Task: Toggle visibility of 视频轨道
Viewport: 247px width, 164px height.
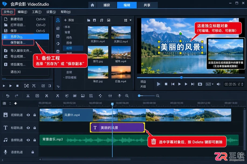Action: click(x=28, y=115)
